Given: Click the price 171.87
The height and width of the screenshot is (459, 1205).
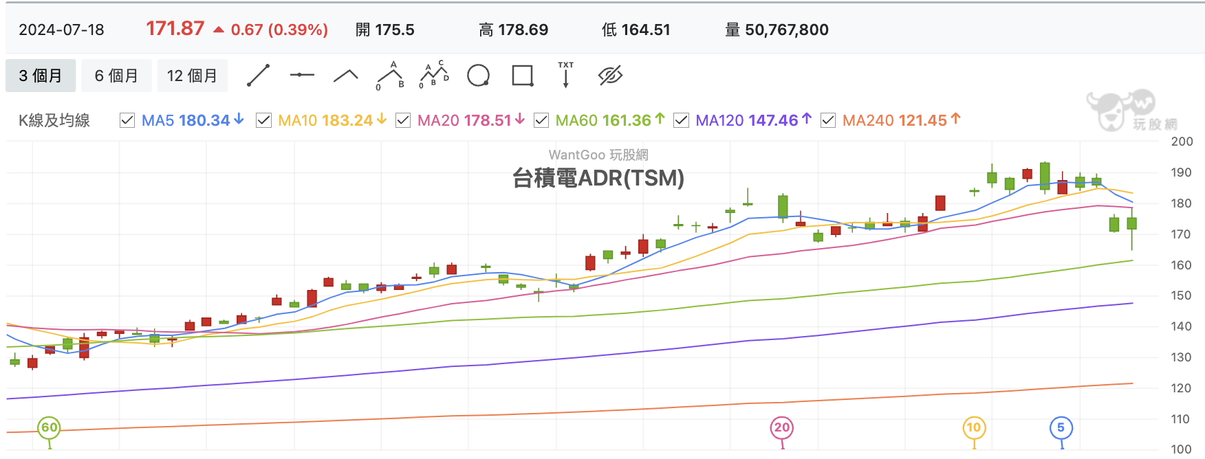Looking at the screenshot, I should pyautogui.click(x=175, y=29).
